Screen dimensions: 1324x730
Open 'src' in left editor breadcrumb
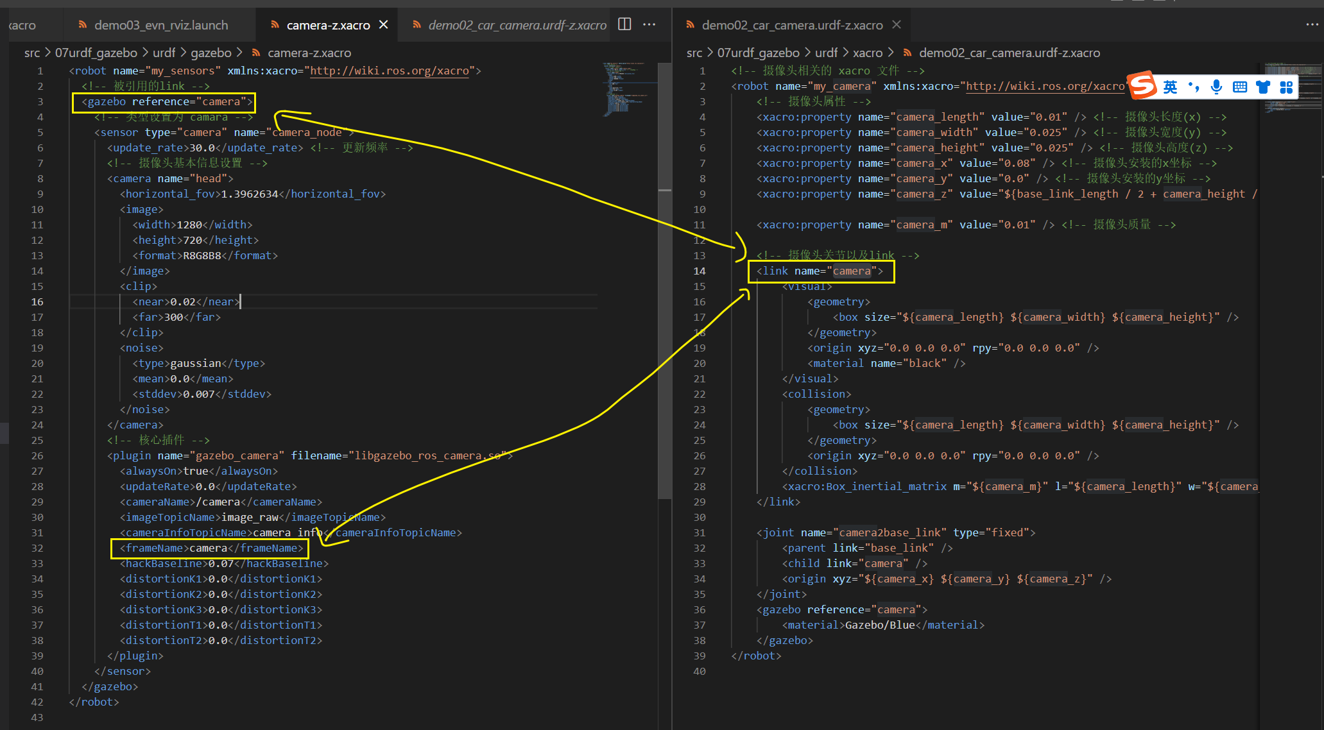(32, 53)
